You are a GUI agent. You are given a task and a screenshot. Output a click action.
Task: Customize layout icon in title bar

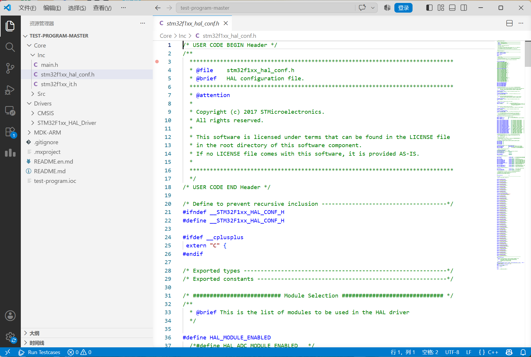(441, 8)
